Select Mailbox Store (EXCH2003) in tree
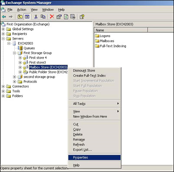Viewport: 174px width, 172px height. (x=48, y=67)
